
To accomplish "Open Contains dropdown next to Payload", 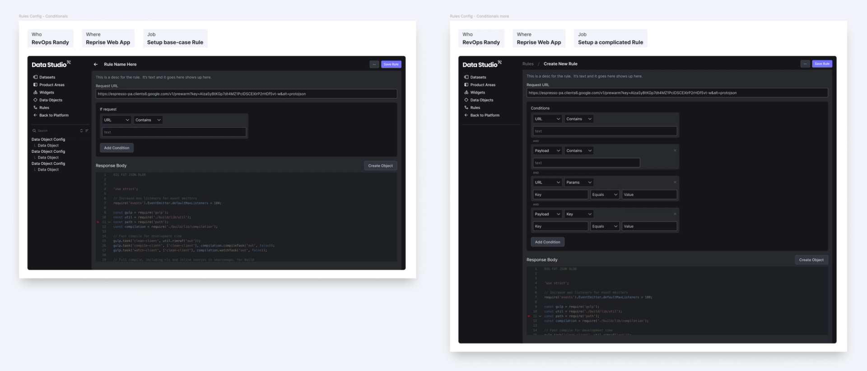I will coord(579,151).
